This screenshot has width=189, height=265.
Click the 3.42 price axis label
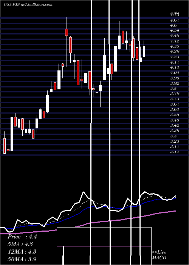click(x=175, y=125)
